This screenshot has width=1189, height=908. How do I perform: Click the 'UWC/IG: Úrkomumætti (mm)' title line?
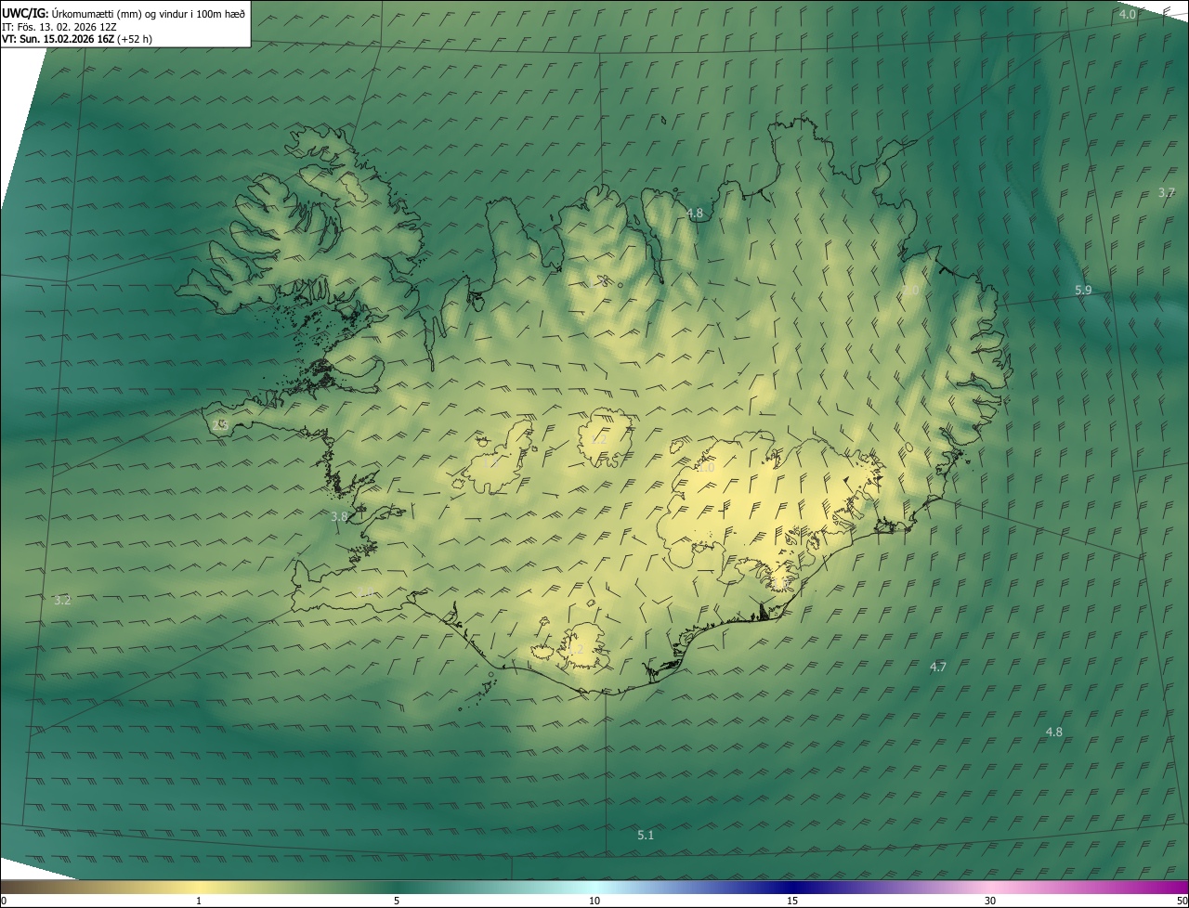pos(124,13)
